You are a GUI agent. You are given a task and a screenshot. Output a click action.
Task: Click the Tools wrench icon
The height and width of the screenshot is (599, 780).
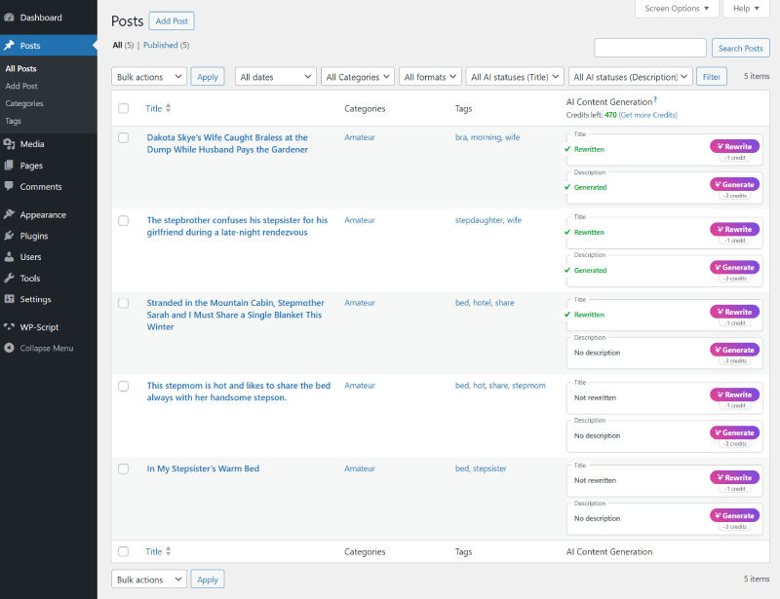tap(10, 279)
